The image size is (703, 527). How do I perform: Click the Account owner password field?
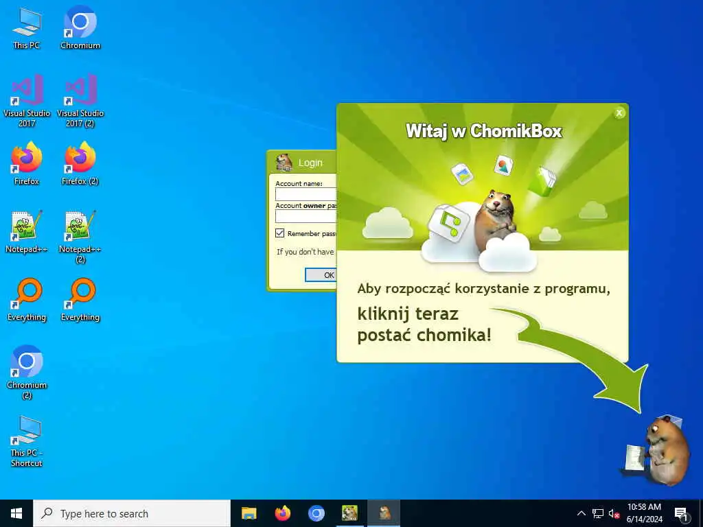click(x=306, y=216)
